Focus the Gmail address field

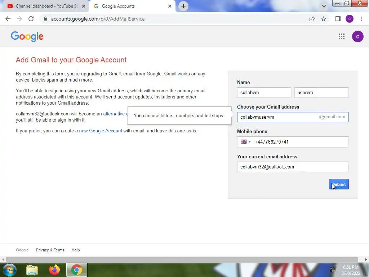(x=293, y=117)
